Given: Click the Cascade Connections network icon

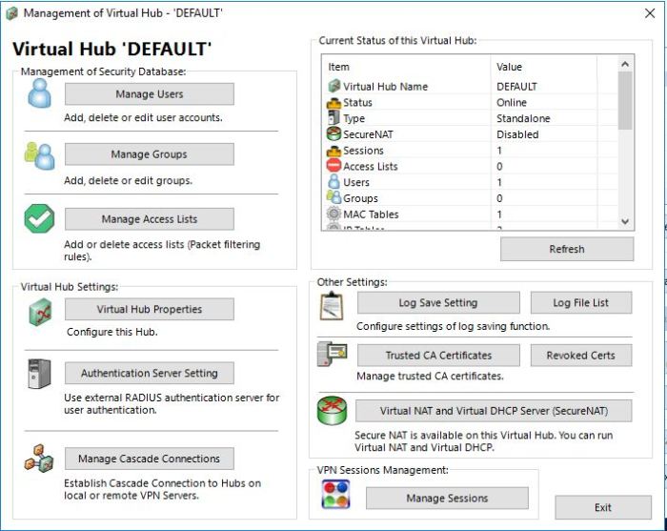Looking at the screenshot, I should 39,459.
